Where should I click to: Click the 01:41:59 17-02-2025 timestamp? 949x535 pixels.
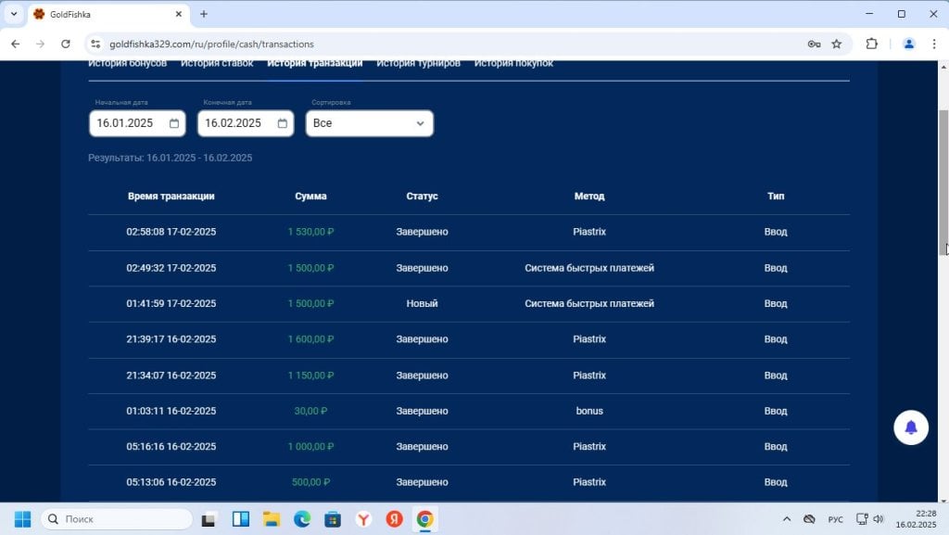171,304
